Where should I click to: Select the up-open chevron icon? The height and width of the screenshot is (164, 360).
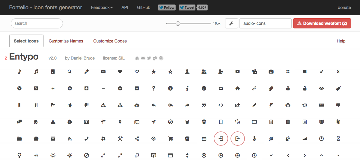(322, 155)
